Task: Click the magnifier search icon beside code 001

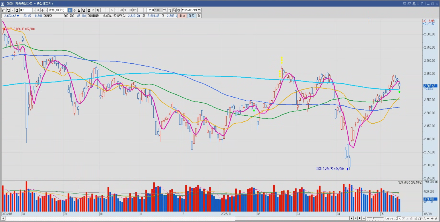Action: pos(38,10)
